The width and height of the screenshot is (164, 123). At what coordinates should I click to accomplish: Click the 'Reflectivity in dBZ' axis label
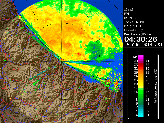click(x=156, y=86)
